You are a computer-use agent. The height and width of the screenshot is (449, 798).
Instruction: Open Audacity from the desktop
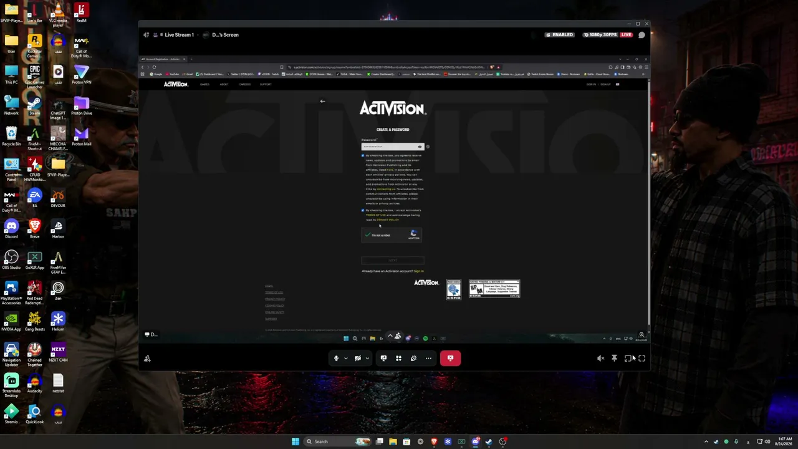(35, 383)
